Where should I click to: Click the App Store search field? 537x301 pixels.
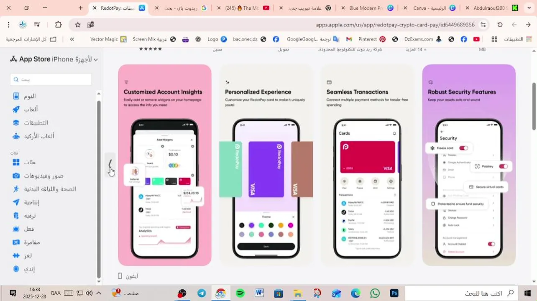tap(51, 79)
